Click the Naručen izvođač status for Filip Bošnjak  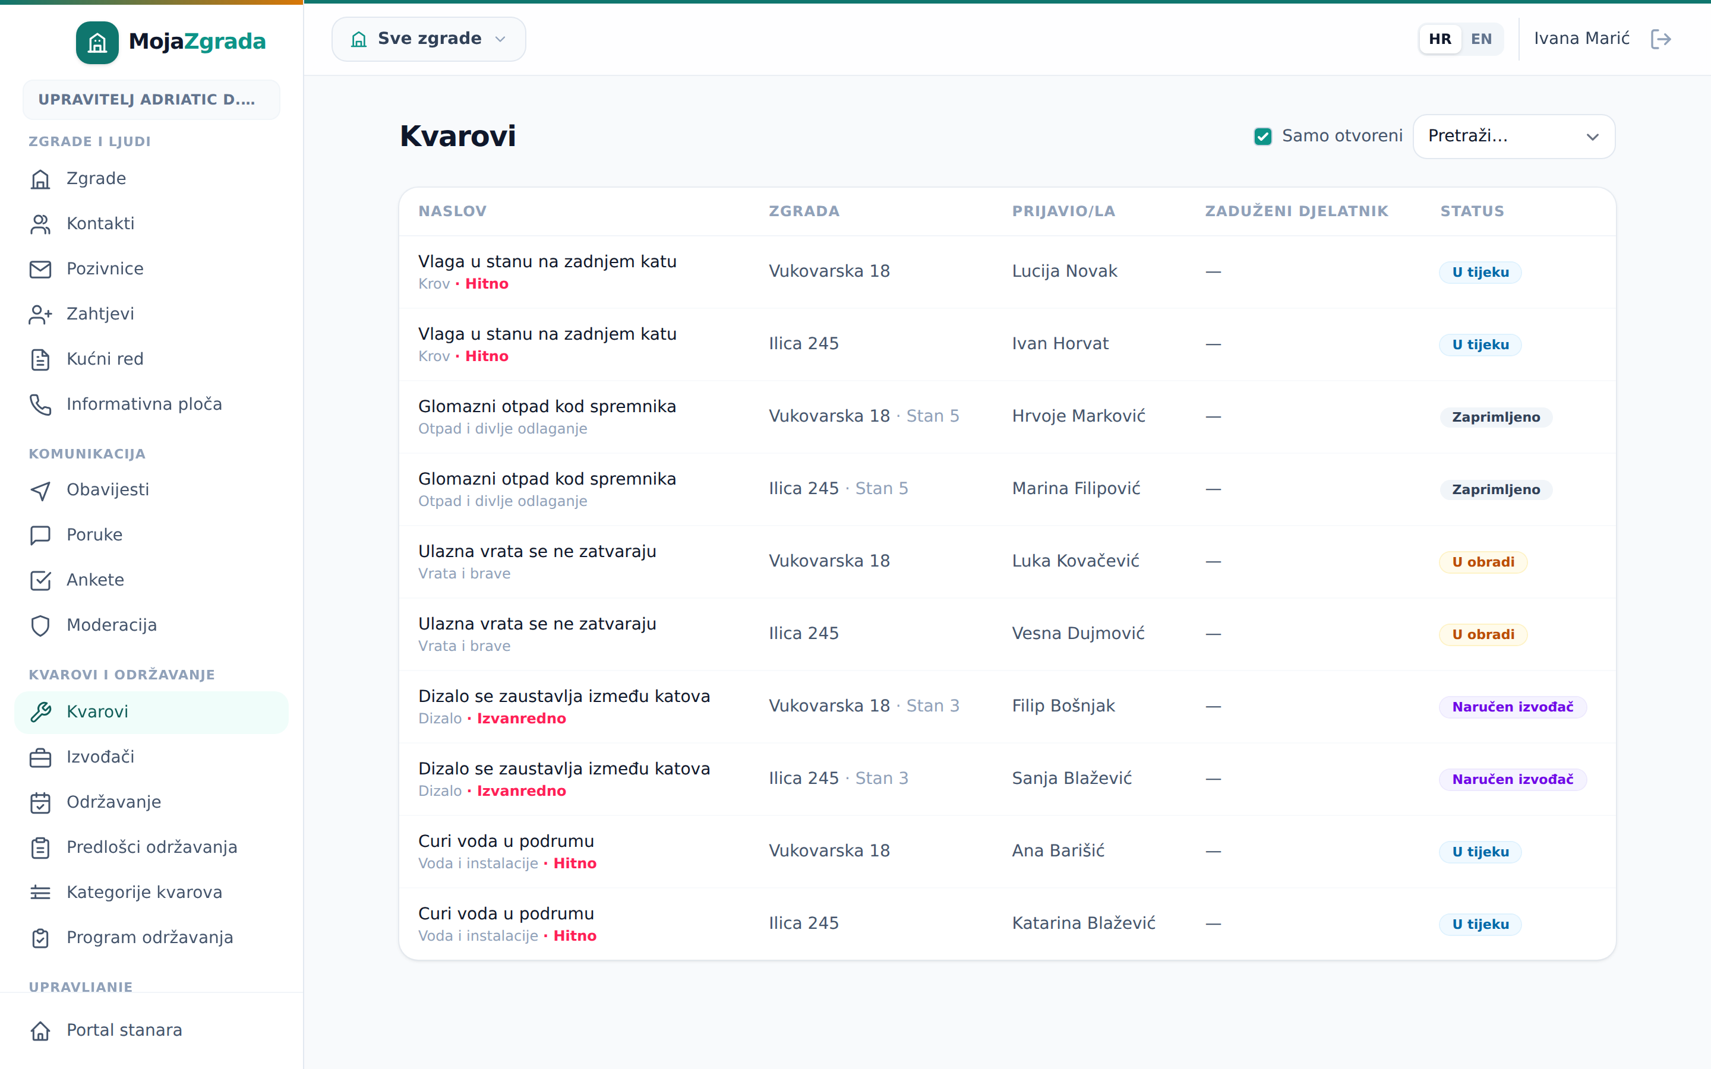tap(1513, 707)
